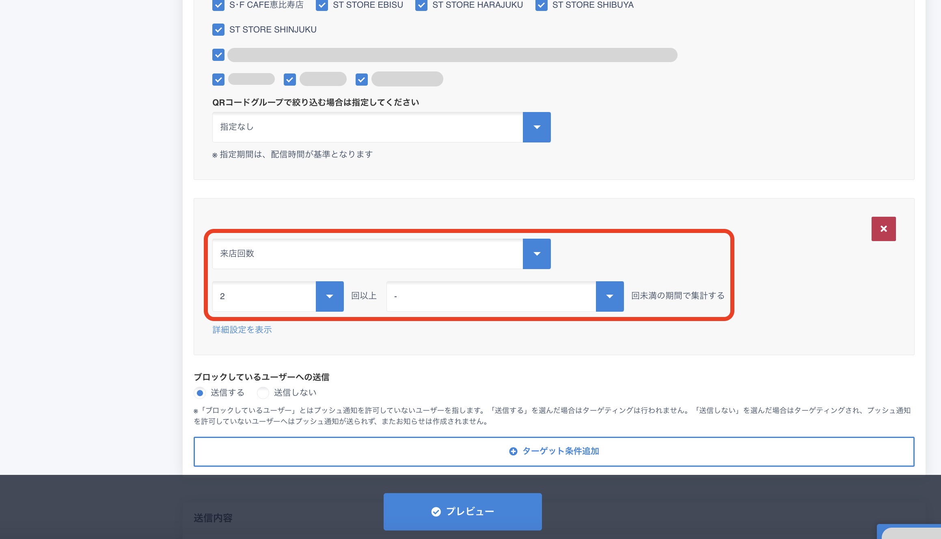Toggle ST STORE SHIBUYA checkbox
The width and height of the screenshot is (941, 539).
(542, 5)
